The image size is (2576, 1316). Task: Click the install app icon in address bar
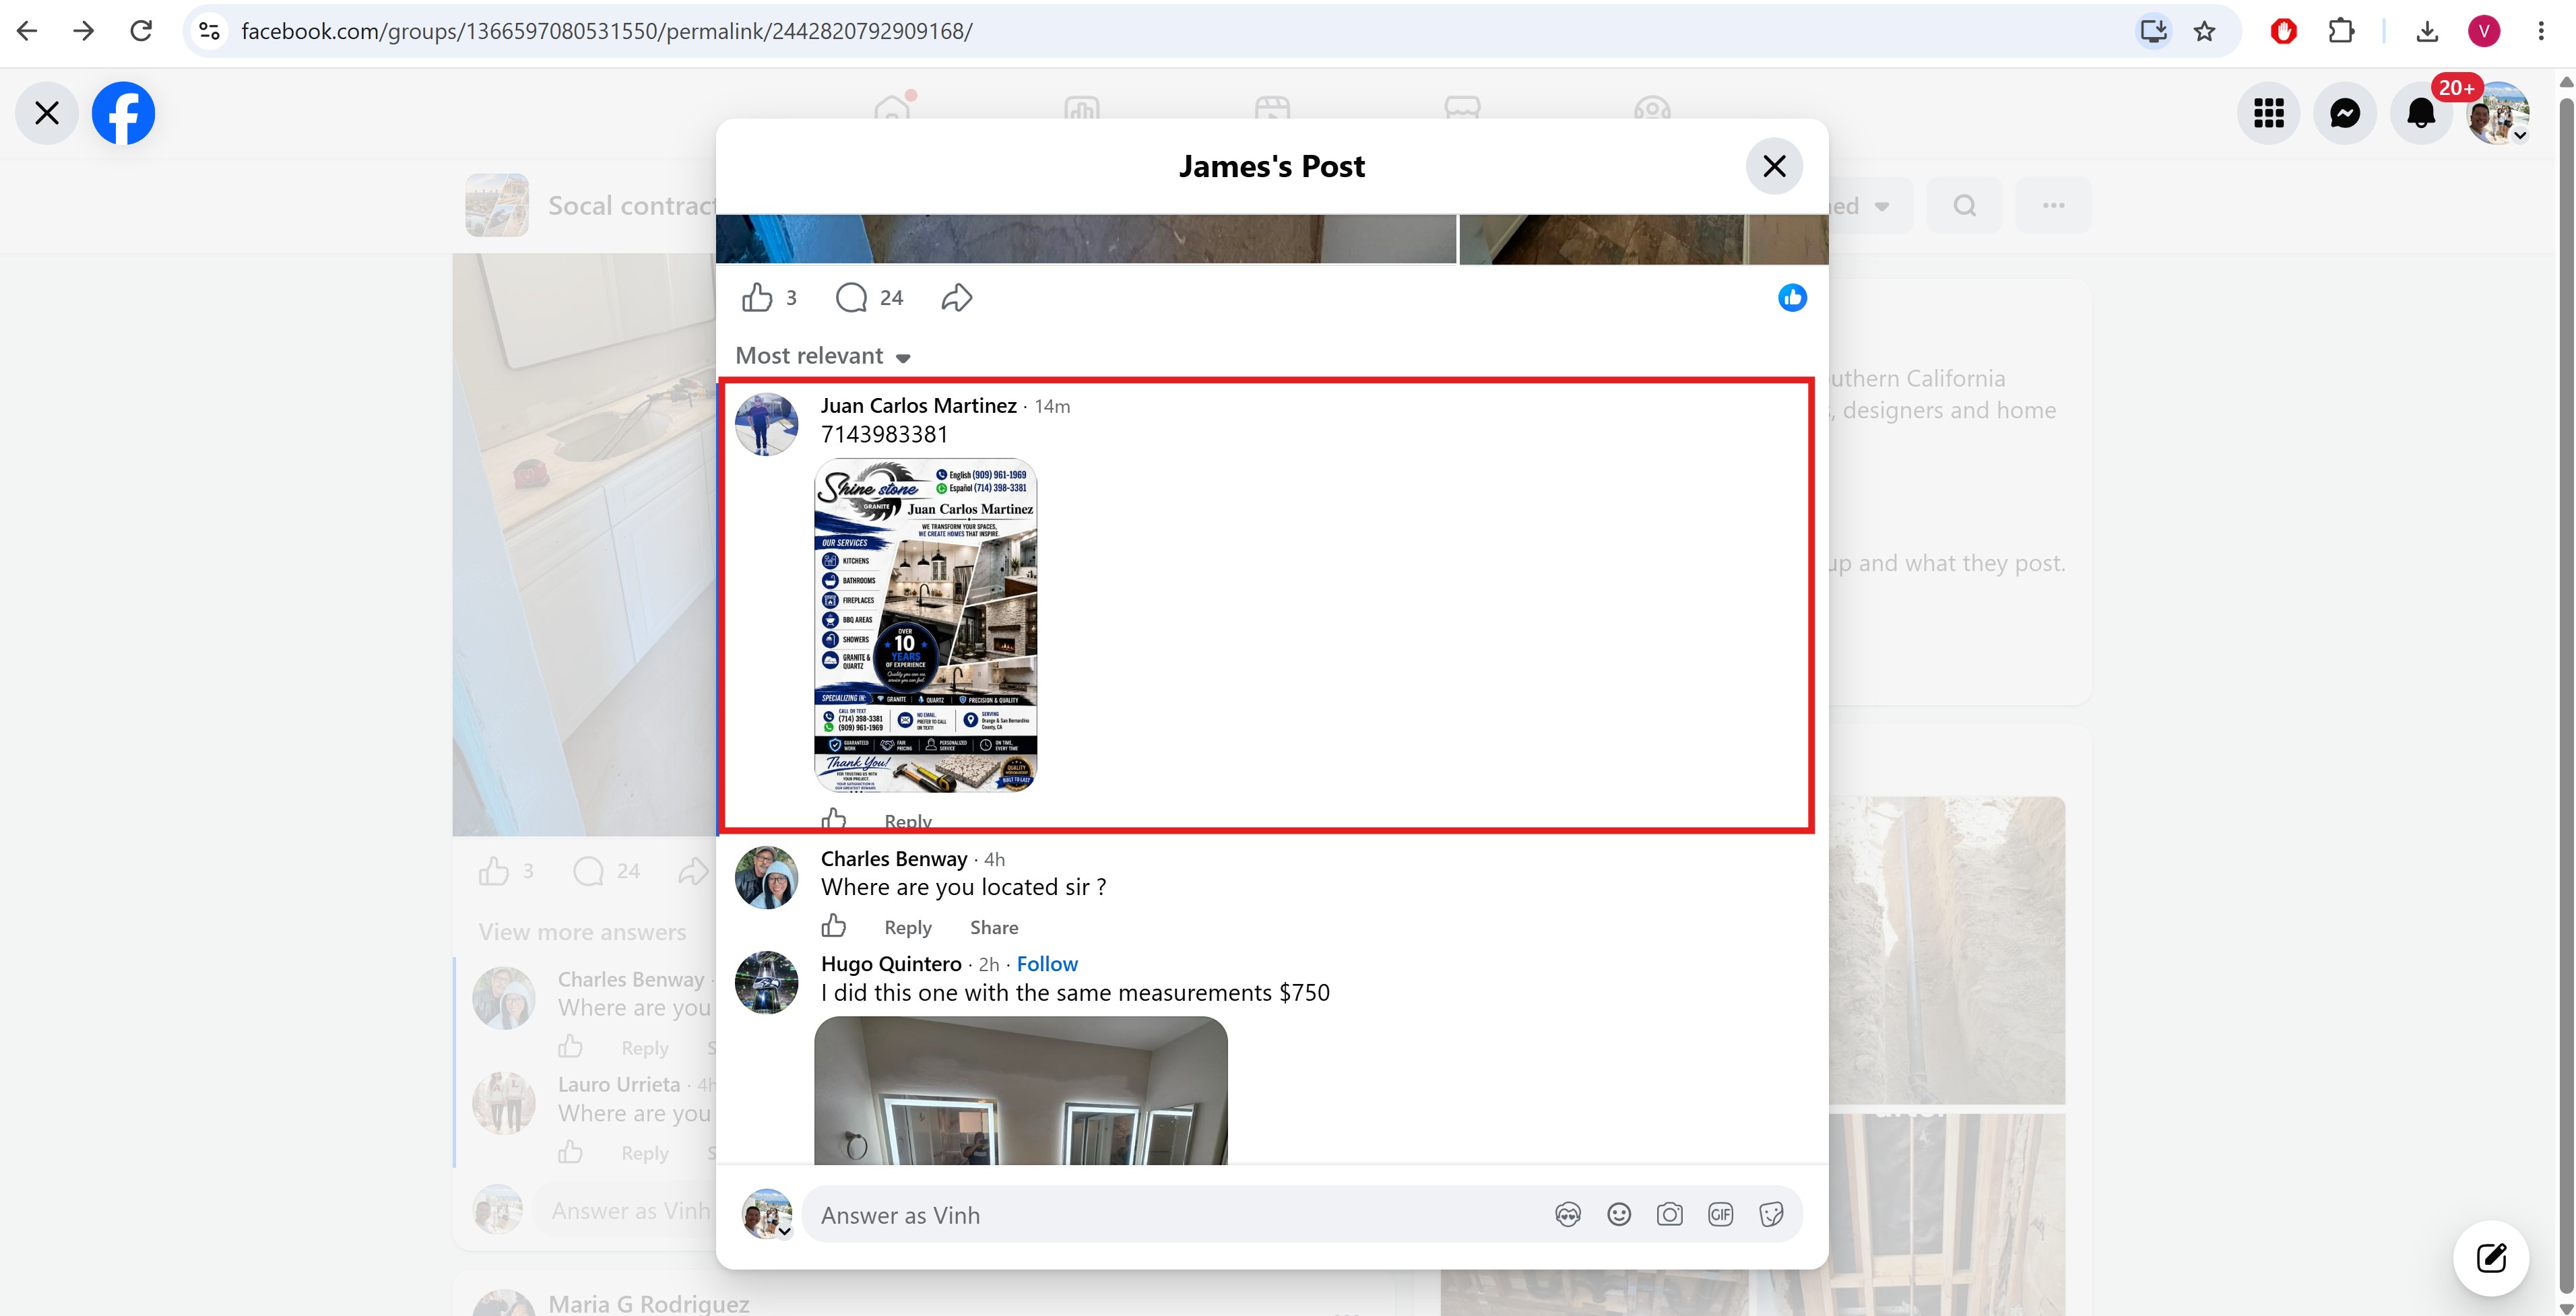[x=2153, y=31]
